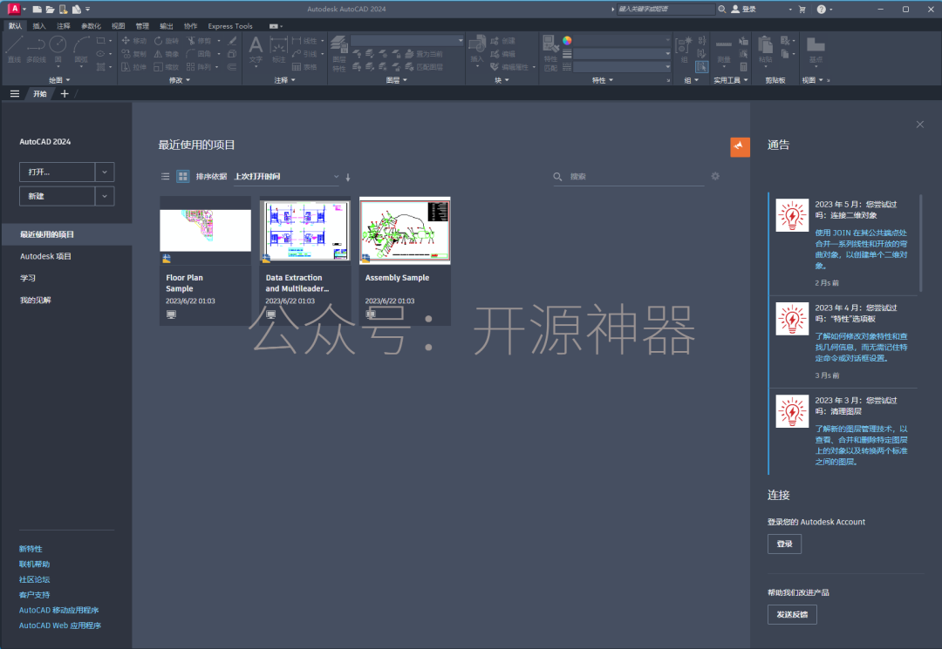
Task: Switch to grid view of recent files
Action: pos(182,176)
